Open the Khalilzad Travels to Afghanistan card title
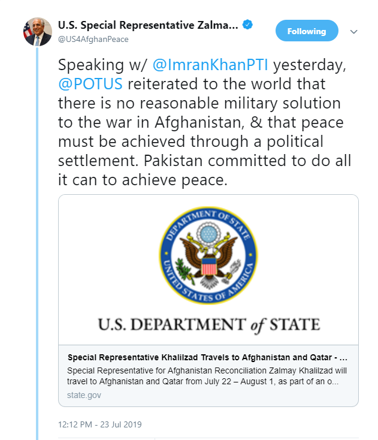Viewport: 378px width, 440px height. click(207, 357)
